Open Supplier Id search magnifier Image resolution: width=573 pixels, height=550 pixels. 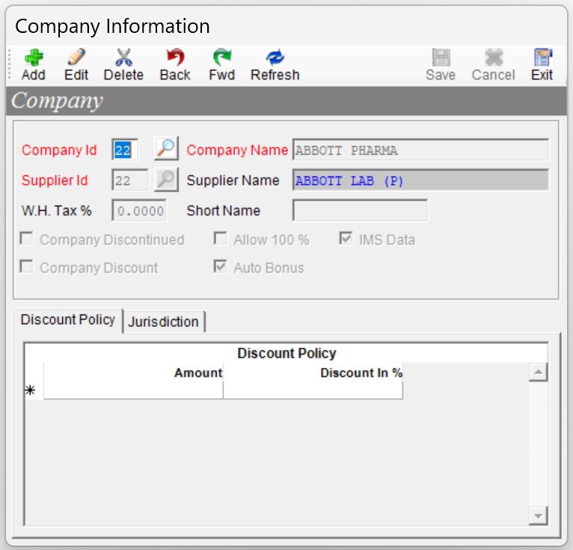[x=166, y=180]
